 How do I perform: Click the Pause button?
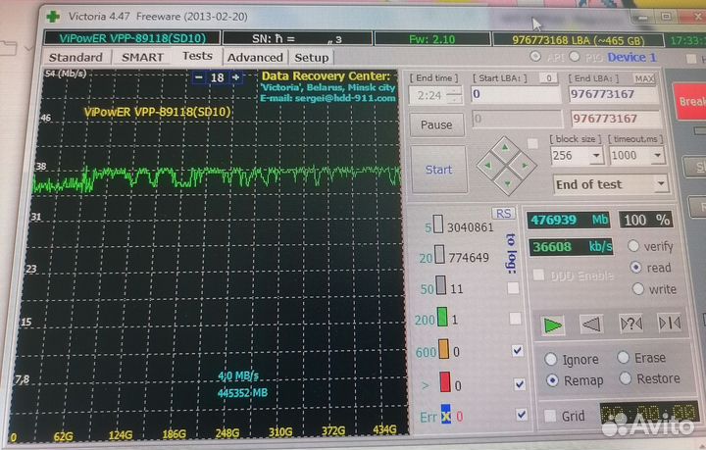point(436,125)
